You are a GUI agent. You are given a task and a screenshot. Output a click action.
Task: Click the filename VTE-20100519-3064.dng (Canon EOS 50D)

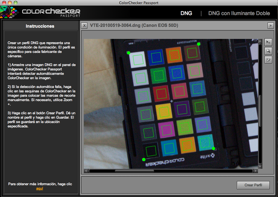coord(134,25)
